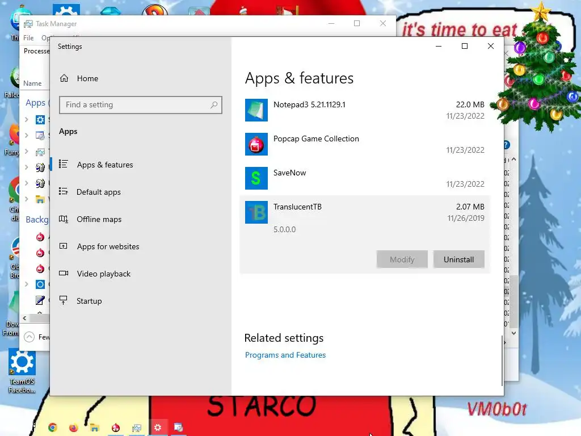Viewport: 581px width, 436px height.
Task: Click the Default apps sidebar icon
Action: pyautogui.click(x=64, y=192)
